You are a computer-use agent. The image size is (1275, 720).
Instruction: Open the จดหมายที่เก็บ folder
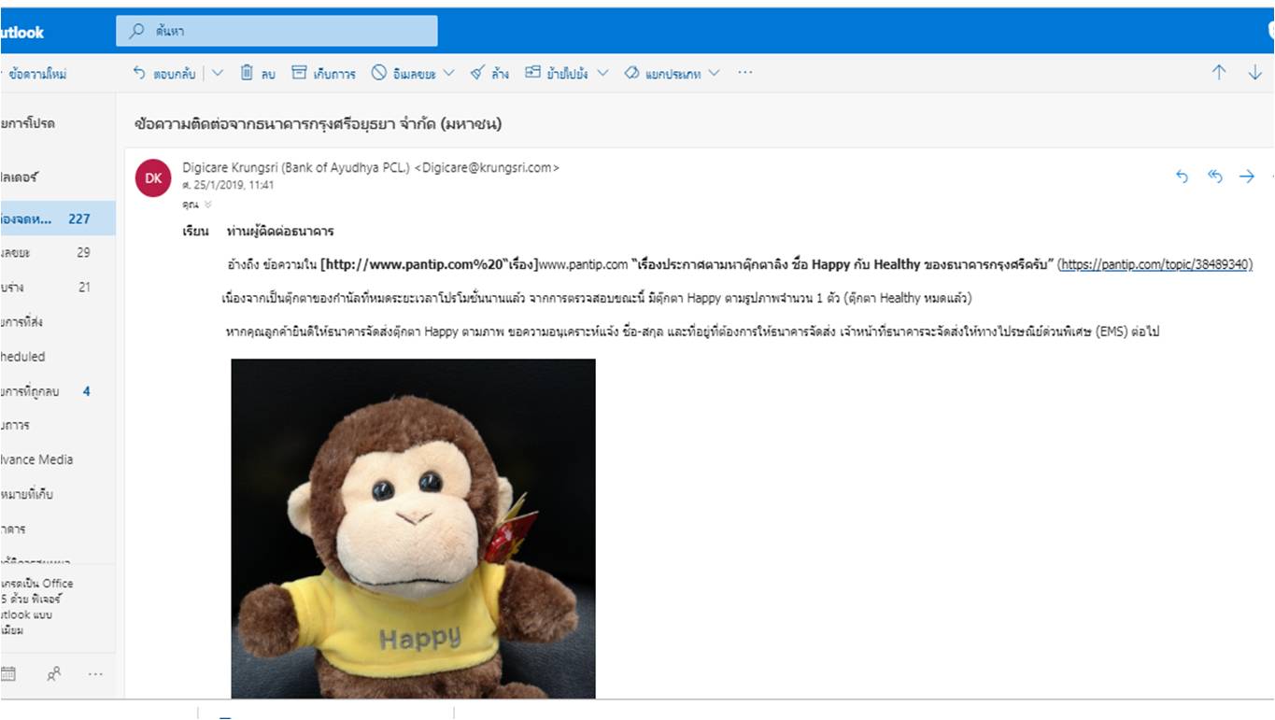point(58,494)
